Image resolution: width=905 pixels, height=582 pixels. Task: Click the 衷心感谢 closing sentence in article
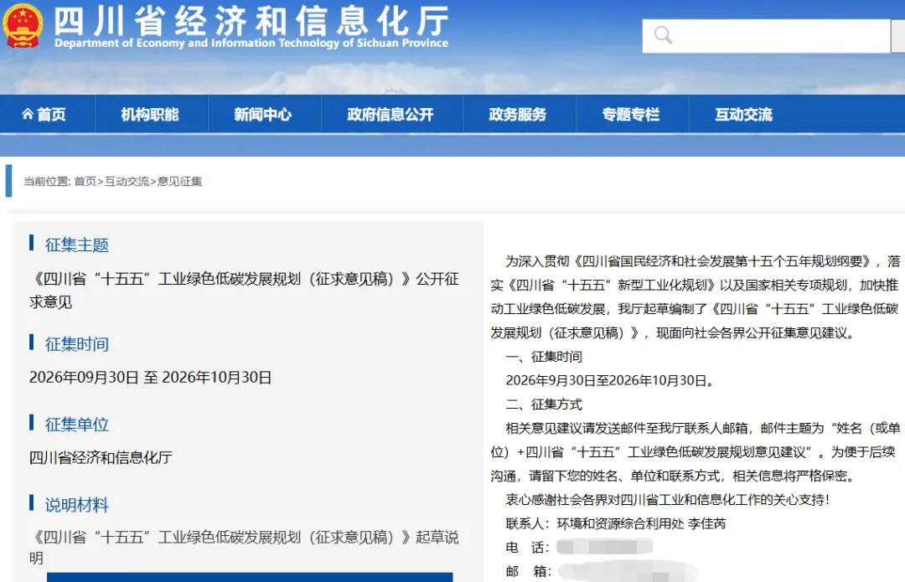tap(668, 500)
